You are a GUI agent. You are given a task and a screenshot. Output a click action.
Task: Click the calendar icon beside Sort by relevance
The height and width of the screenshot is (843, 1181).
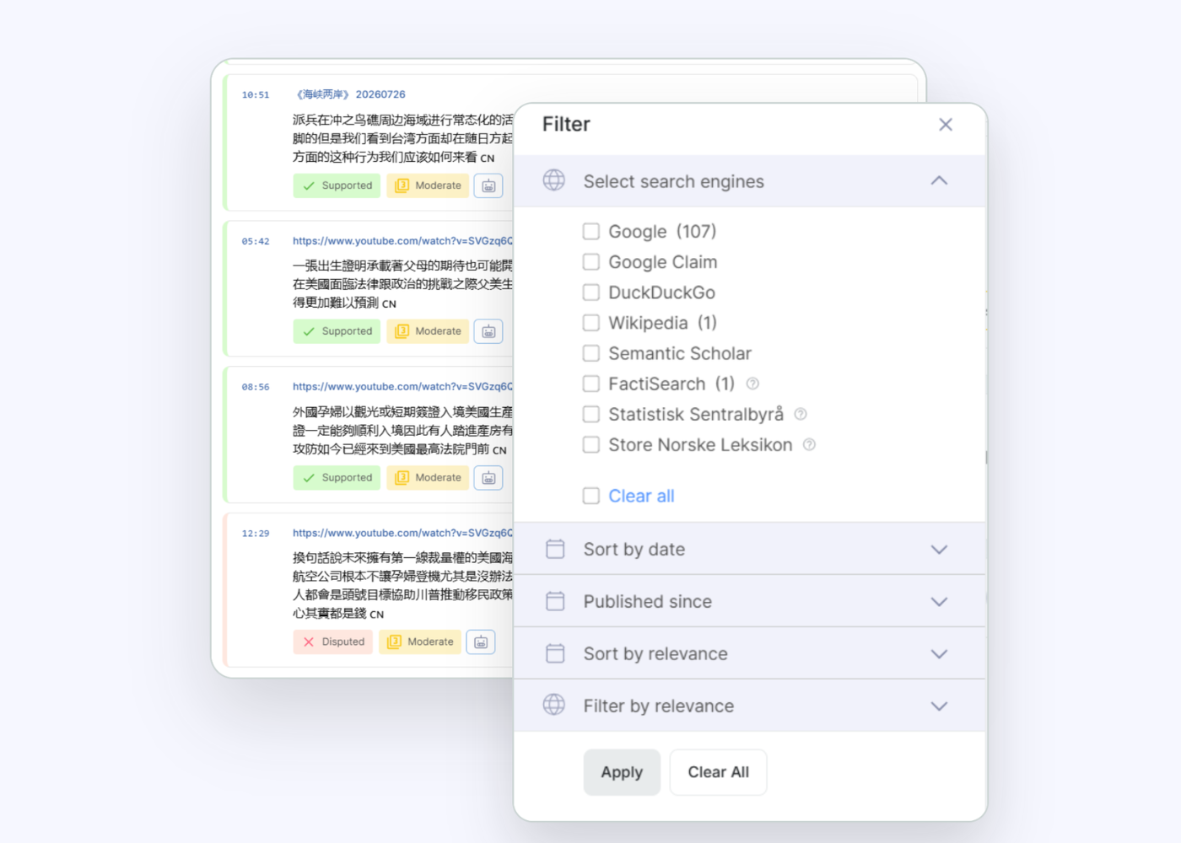(x=555, y=653)
